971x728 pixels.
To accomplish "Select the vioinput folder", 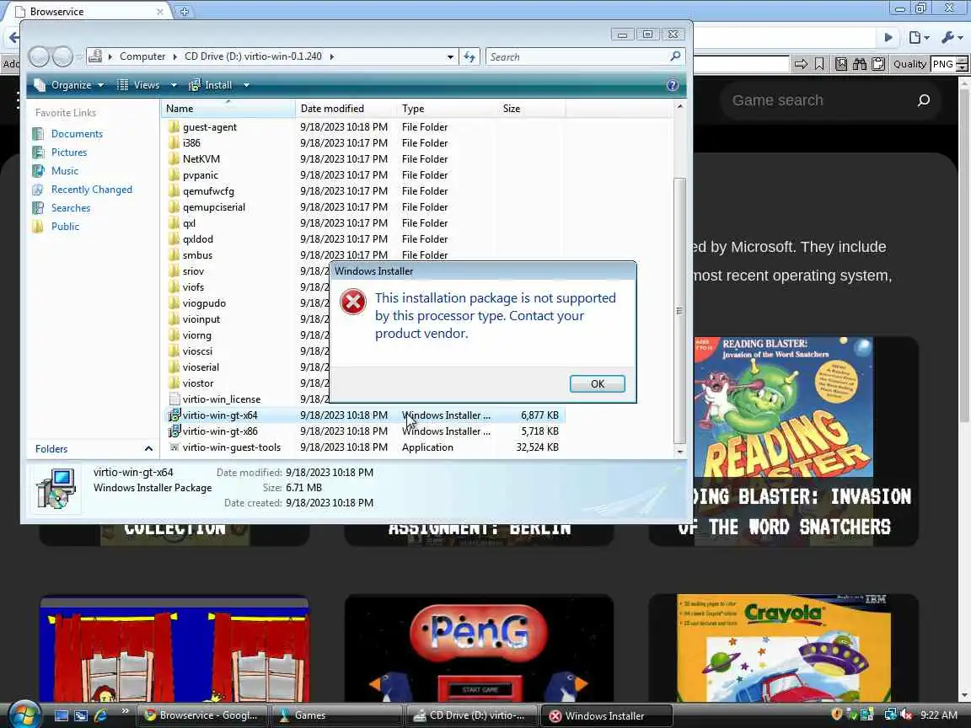I will pyautogui.click(x=201, y=319).
